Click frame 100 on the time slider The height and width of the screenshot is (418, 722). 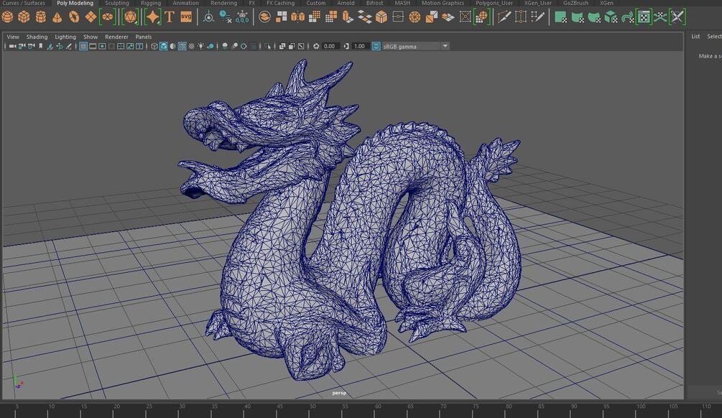click(641, 407)
